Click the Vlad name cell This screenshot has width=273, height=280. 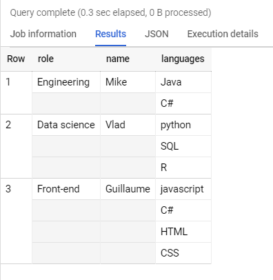coord(128,125)
